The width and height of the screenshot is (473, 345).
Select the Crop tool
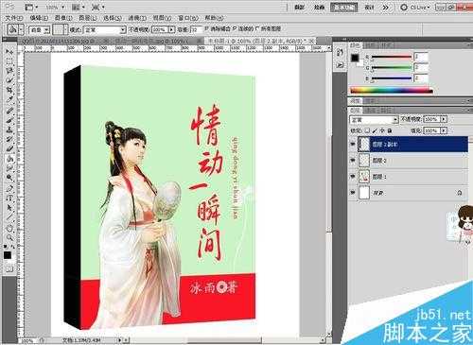(x=9, y=91)
